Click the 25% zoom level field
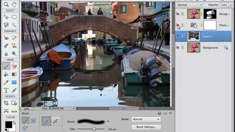This screenshot has height=132, width=235. pyautogui.click(x=26, y=109)
